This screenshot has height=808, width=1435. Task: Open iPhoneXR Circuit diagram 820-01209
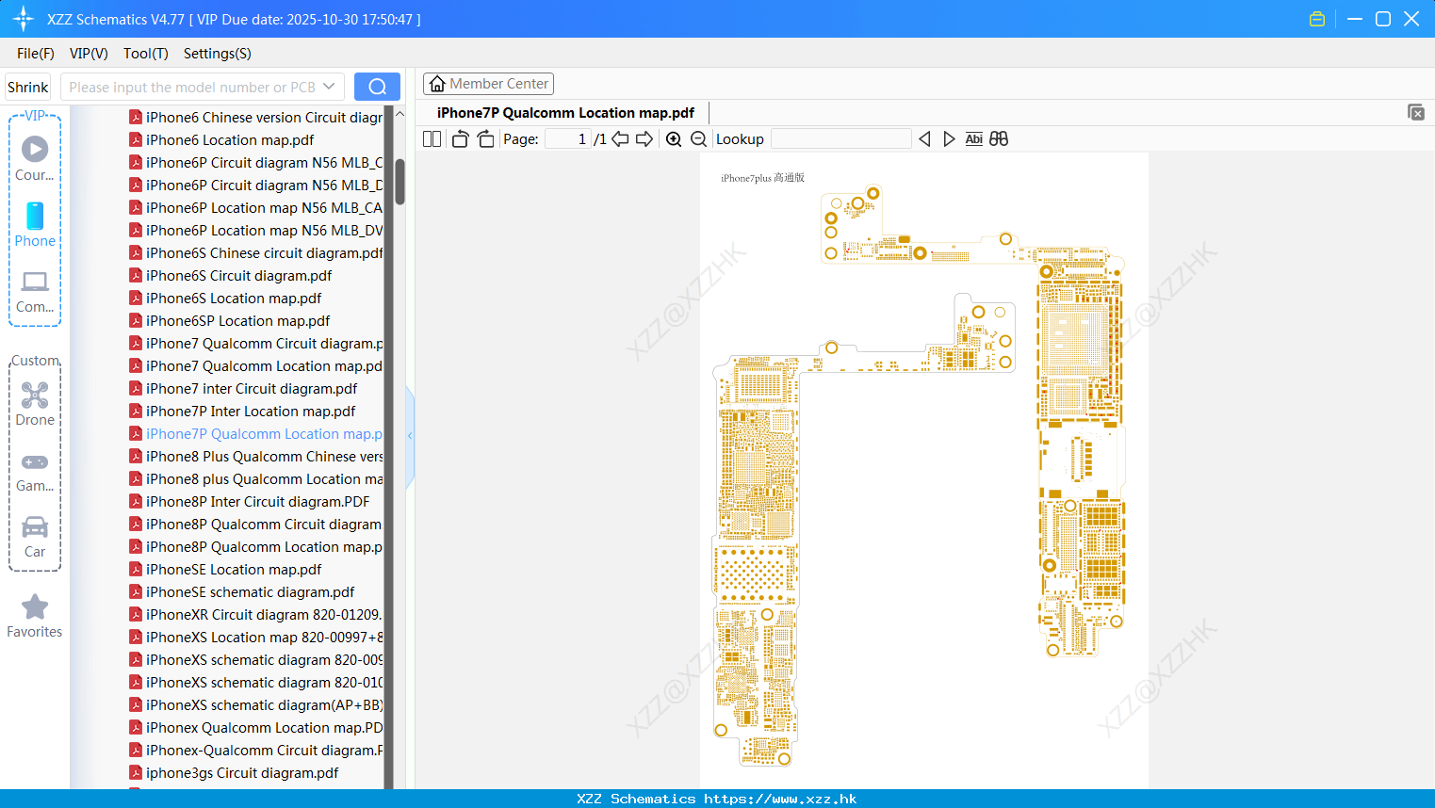point(255,615)
